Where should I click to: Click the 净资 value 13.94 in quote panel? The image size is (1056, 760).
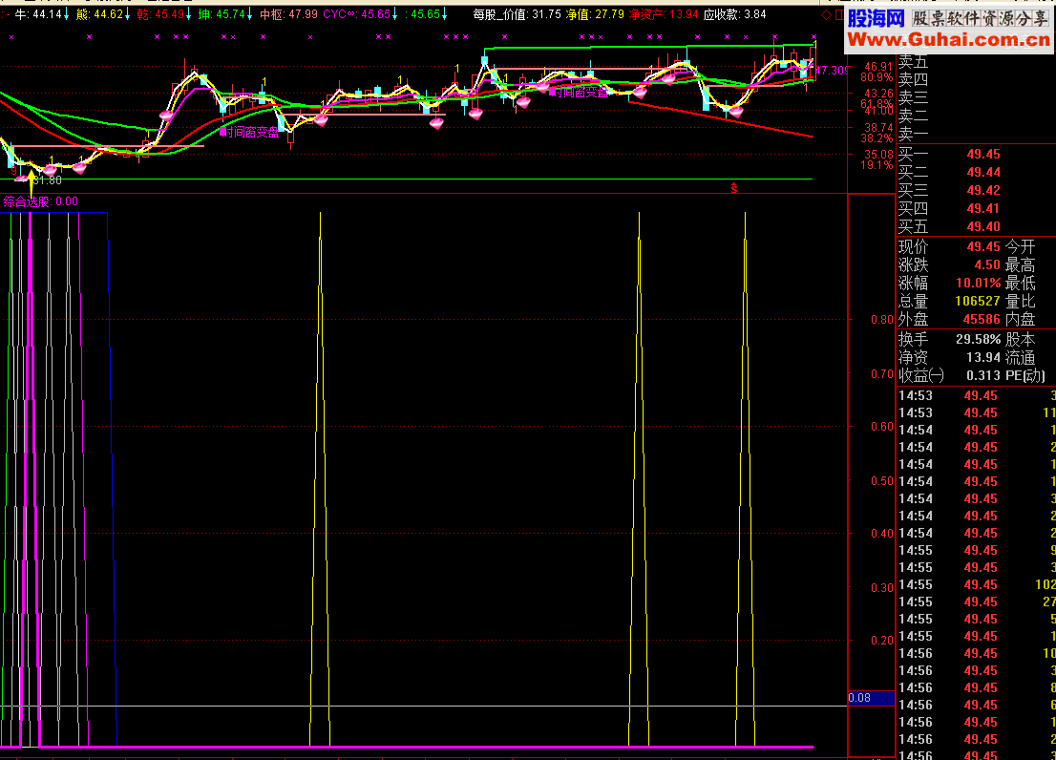click(983, 357)
